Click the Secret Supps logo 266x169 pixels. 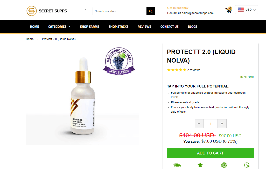coord(47,11)
